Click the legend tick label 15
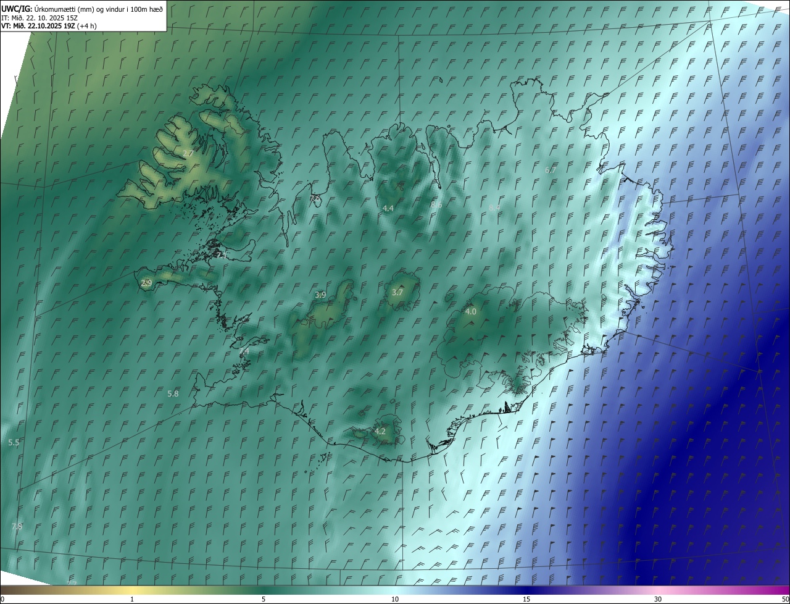This screenshot has height=604, width=790. pyautogui.click(x=526, y=600)
